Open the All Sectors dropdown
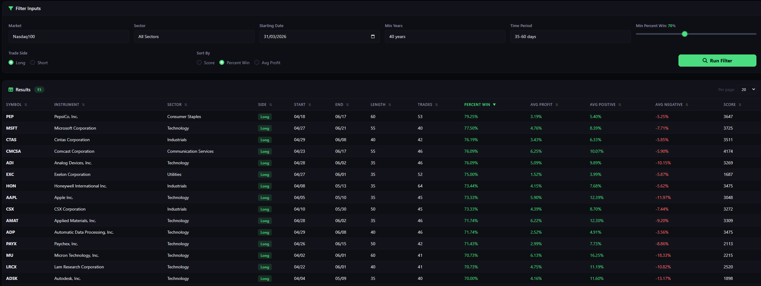Image resolution: width=761 pixels, height=286 pixels. pos(194,36)
